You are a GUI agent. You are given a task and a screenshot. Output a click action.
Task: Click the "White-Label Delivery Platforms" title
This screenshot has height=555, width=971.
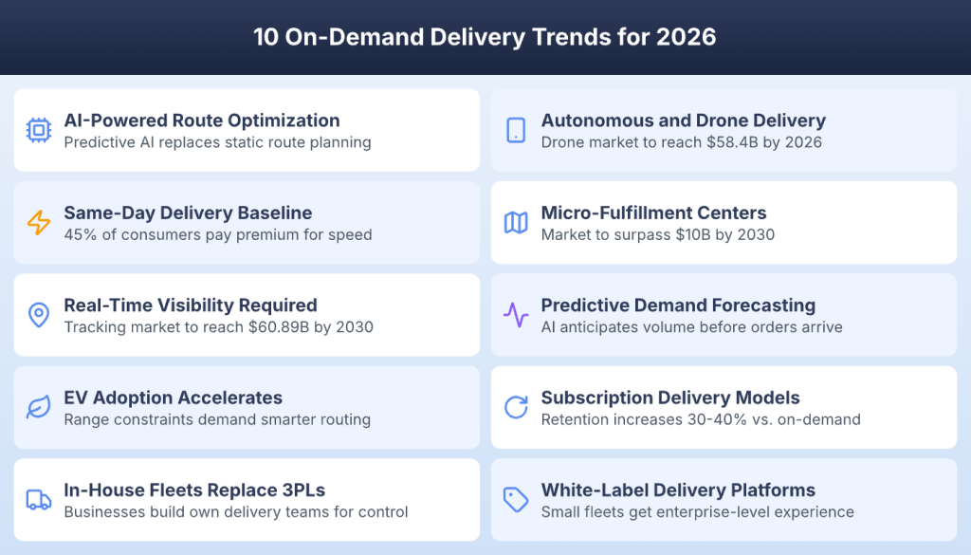click(x=678, y=490)
